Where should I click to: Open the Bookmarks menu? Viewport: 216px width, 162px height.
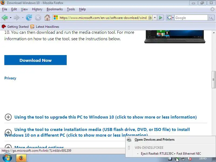coord(55,9)
